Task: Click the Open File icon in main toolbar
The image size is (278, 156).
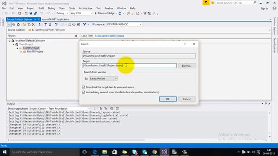Action: point(26,13)
